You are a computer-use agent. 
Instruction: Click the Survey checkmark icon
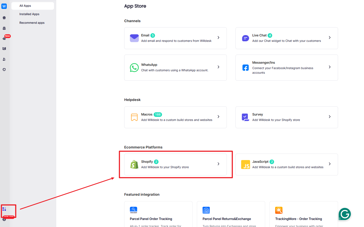[x=245, y=117]
